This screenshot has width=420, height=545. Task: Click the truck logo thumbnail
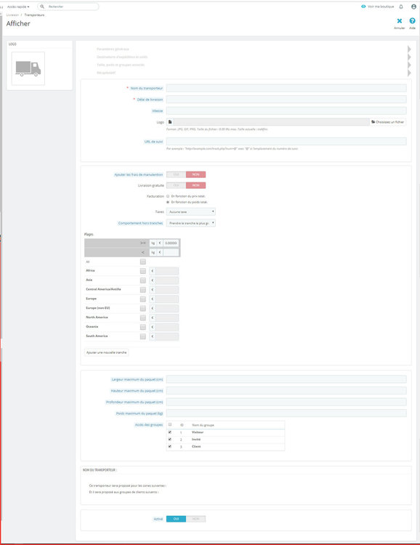point(28,68)
